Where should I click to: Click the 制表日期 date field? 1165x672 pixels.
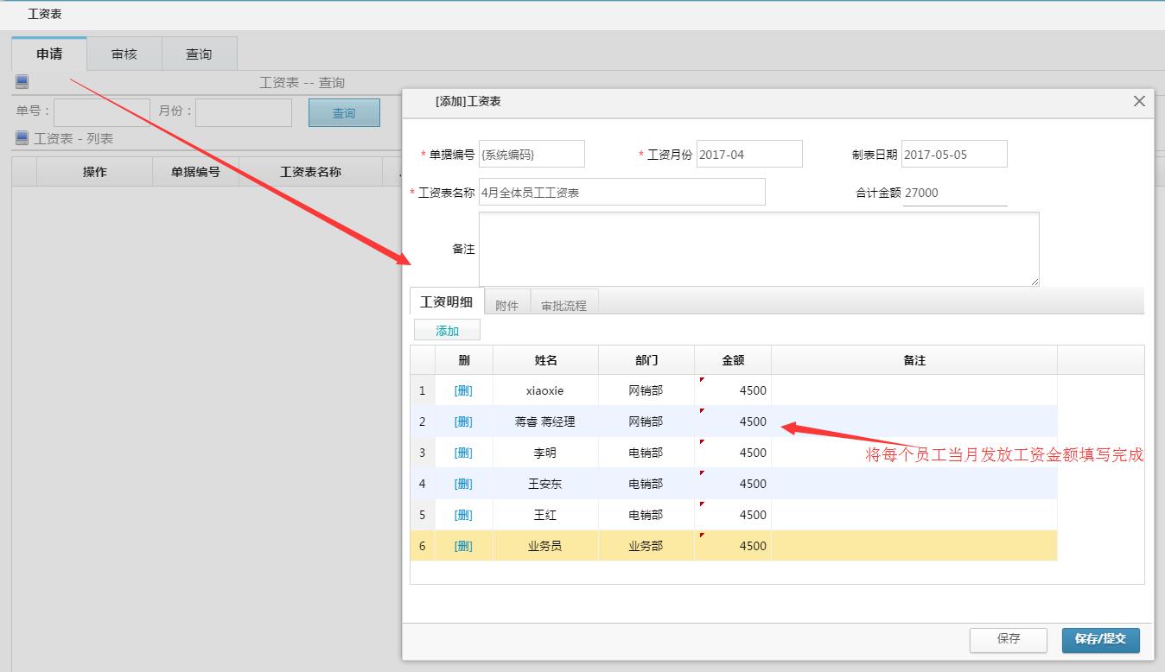(x=953, y=155)
